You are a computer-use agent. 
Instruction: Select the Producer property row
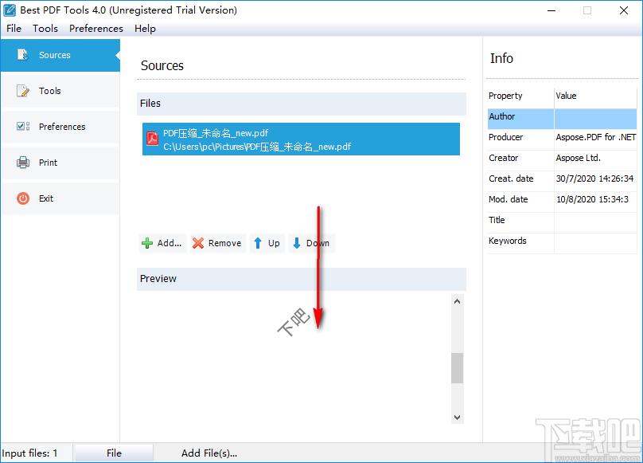pyautogui.click(x=562, y=139)
